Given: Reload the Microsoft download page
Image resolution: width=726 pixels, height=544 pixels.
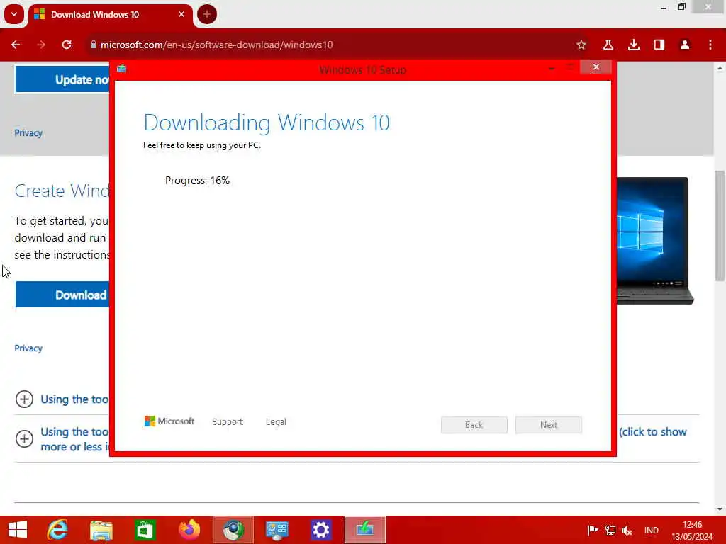Looking at the screenshot, I should point(67,45).
